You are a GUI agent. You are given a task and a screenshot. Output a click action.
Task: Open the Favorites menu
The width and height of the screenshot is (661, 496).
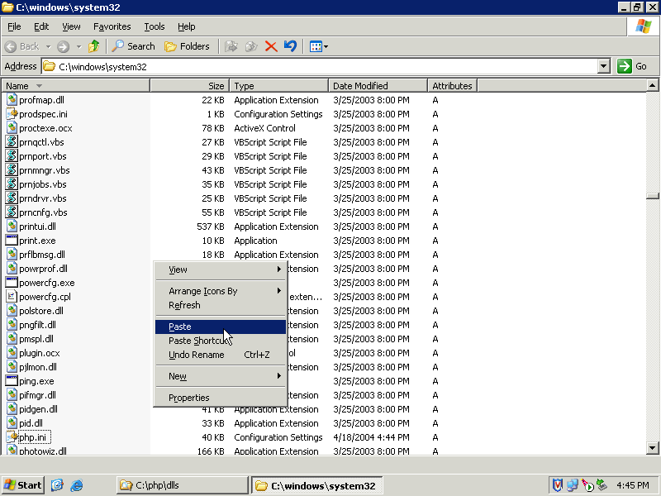[112, 26]
